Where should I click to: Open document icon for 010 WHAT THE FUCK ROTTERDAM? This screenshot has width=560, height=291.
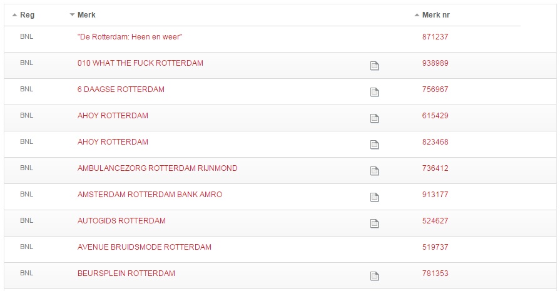374,66
